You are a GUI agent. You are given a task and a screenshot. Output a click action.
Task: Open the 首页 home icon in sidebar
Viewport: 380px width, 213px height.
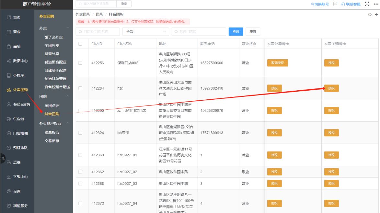(9, 17)
